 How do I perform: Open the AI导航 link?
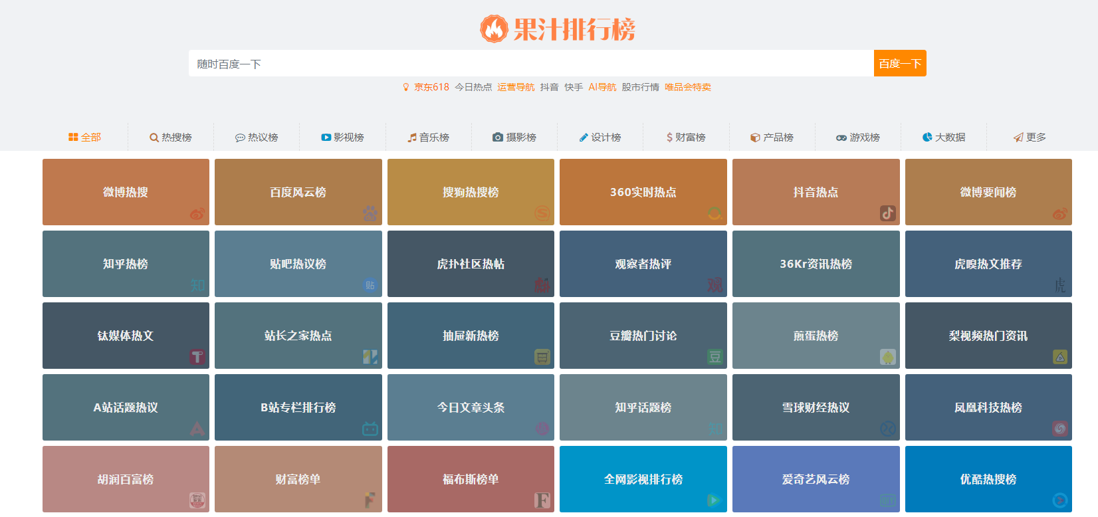(x=602, y=87)
